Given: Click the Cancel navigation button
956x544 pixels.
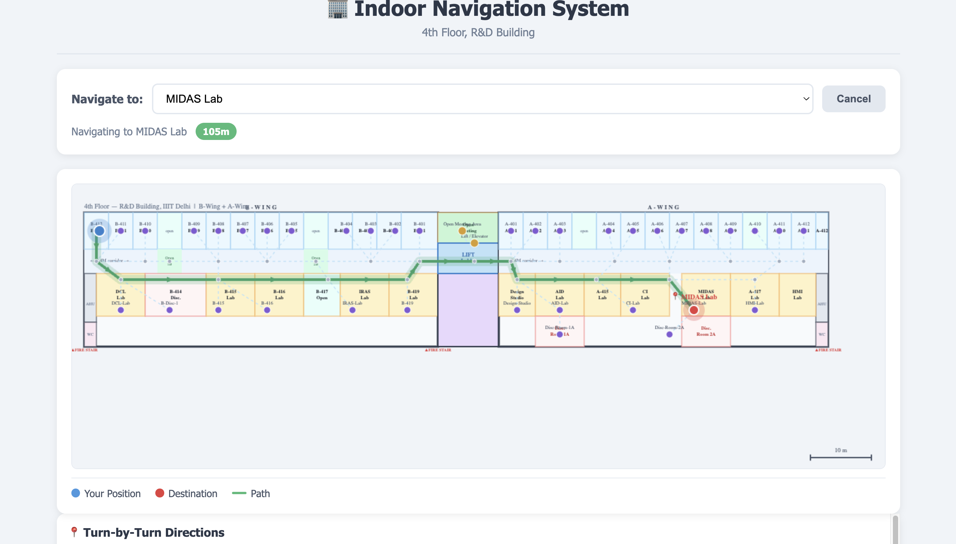Looking at the screenshot, I should [854, 99].
